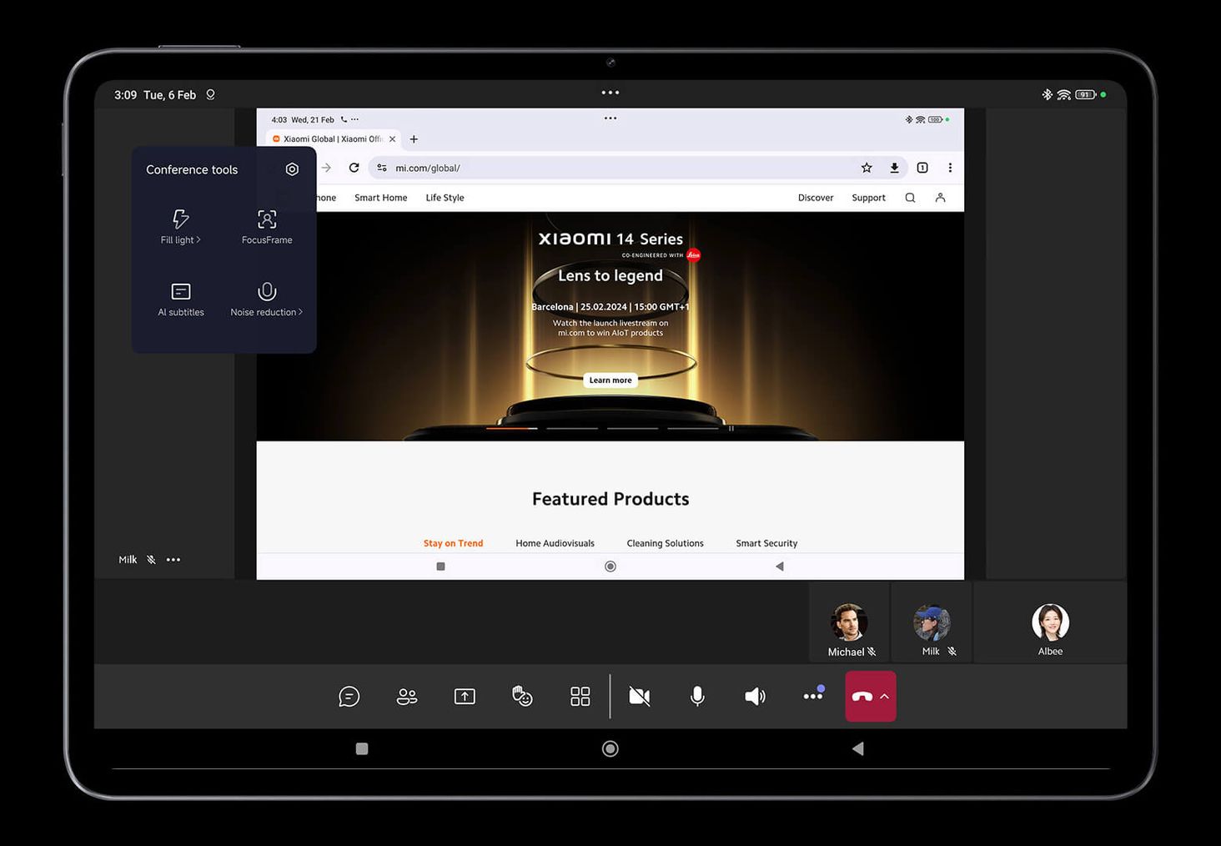Viewport: 1221px width, 846px height.
Task: Expand the Fill light options
Action: click(x=181, y=227)
